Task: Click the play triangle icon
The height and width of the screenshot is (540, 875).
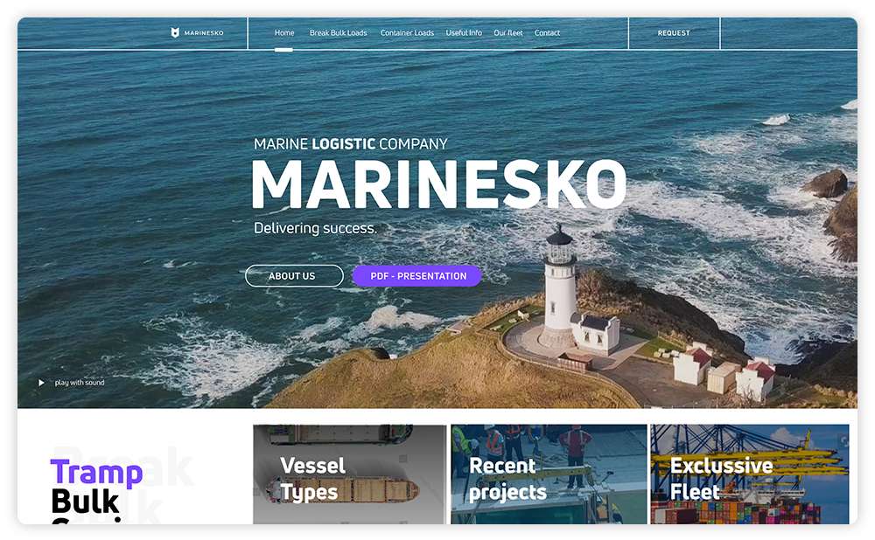Action: point(41,383)
